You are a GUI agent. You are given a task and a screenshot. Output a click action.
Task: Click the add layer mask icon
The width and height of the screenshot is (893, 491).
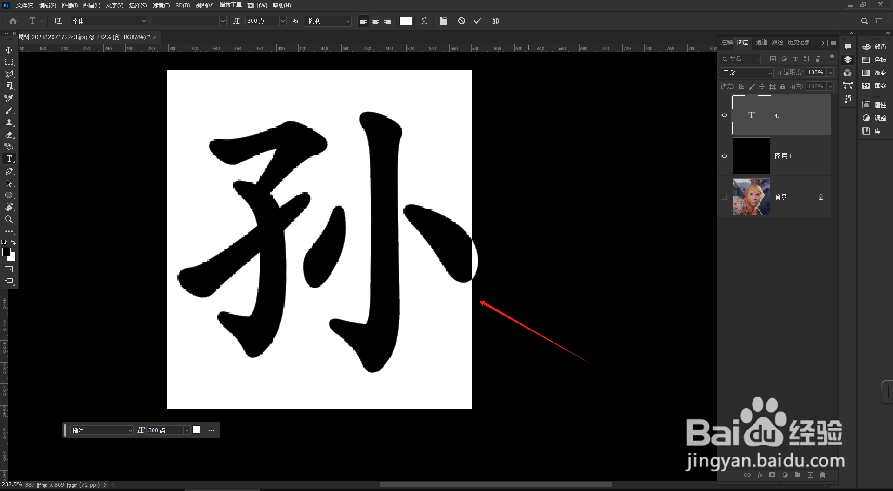tap(772, 475)
